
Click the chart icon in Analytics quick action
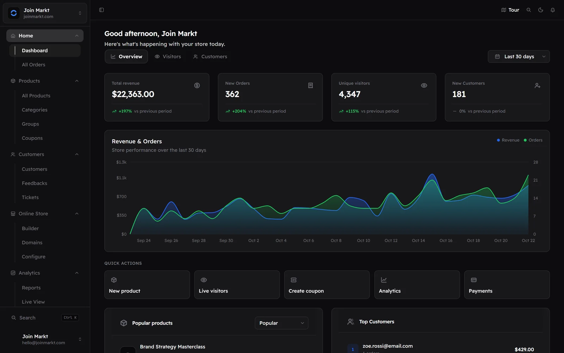tap(384, 280)
